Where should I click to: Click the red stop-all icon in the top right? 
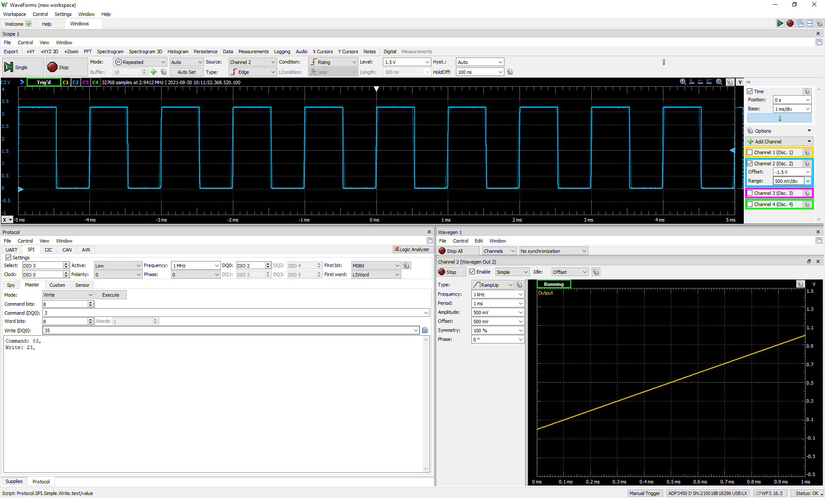(x=790, y=24)
